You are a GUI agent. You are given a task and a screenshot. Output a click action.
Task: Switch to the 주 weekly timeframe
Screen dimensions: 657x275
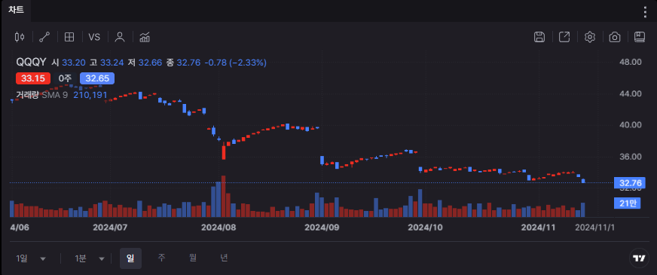coord(162,258)
